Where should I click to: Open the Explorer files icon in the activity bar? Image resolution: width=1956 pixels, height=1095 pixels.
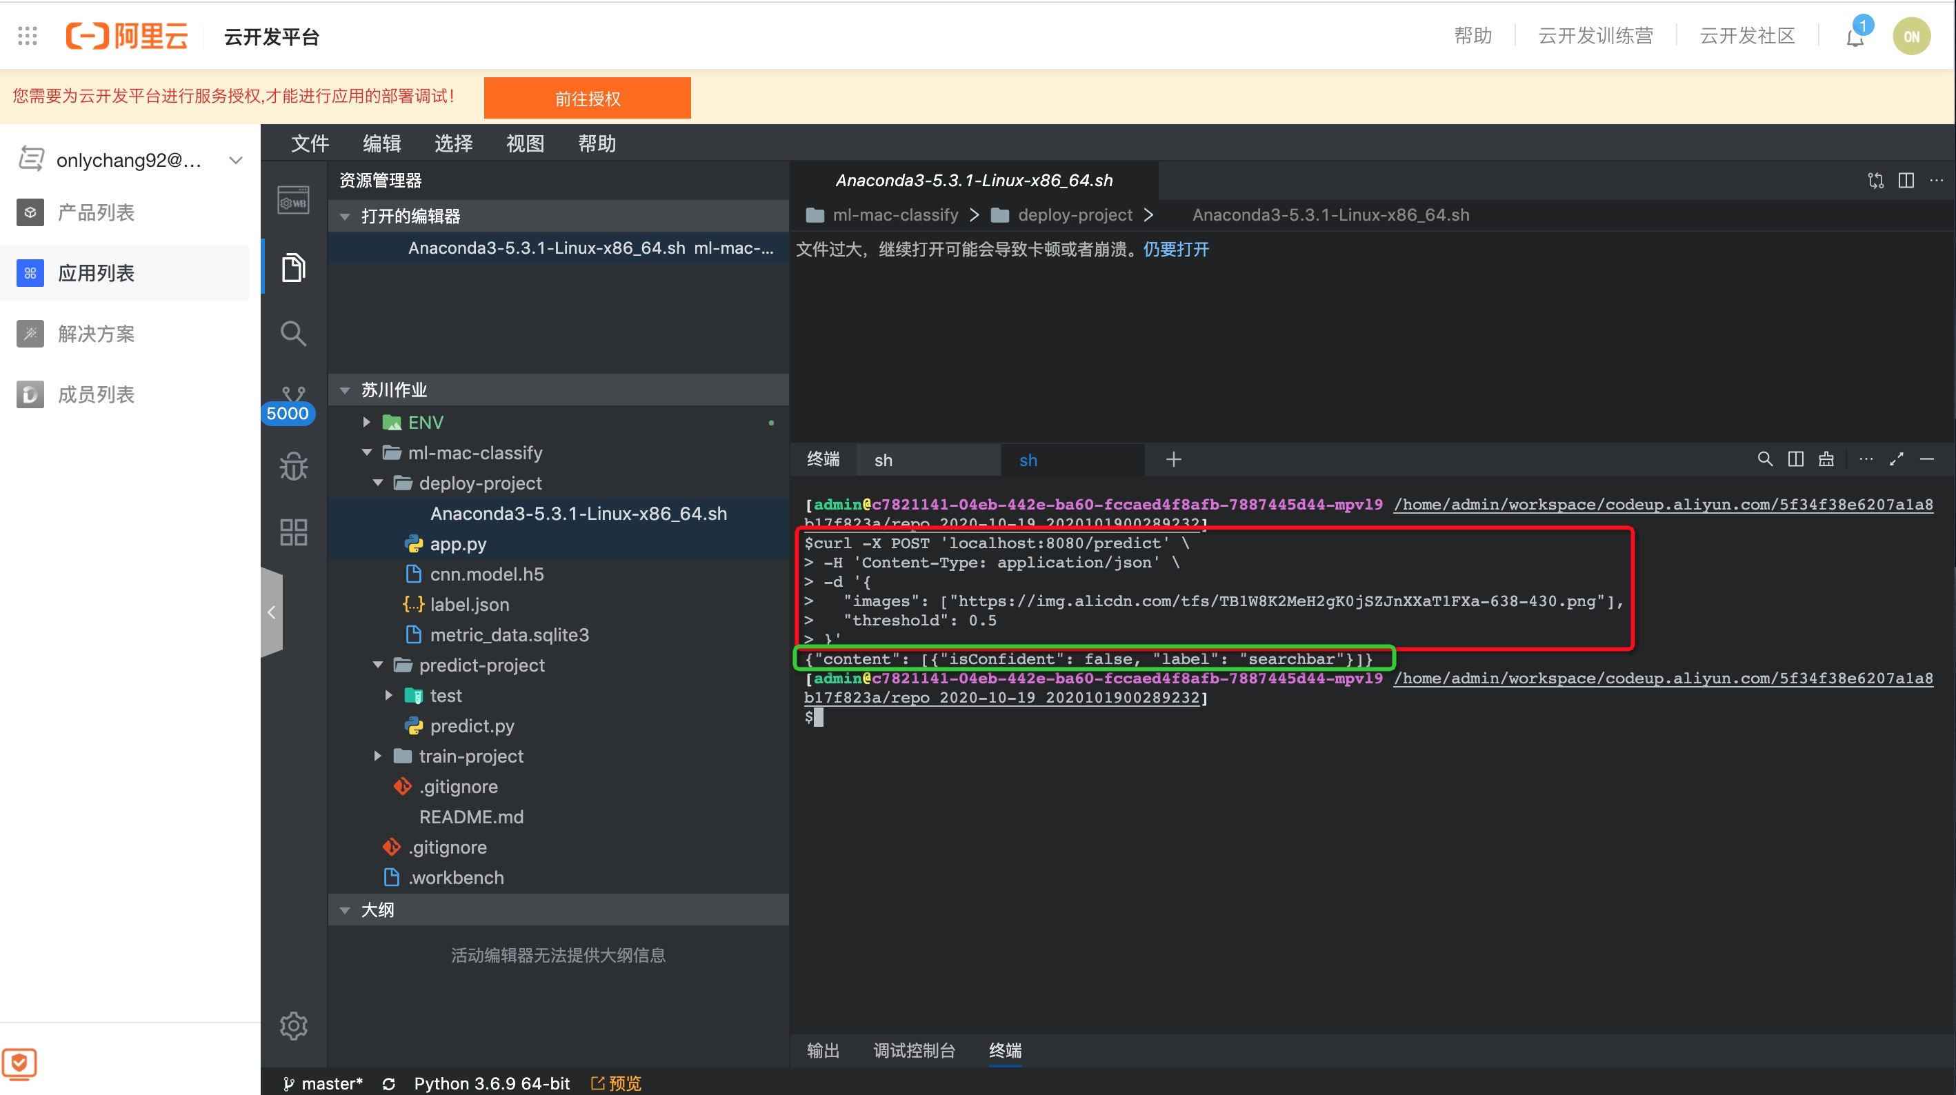point(293,268)
